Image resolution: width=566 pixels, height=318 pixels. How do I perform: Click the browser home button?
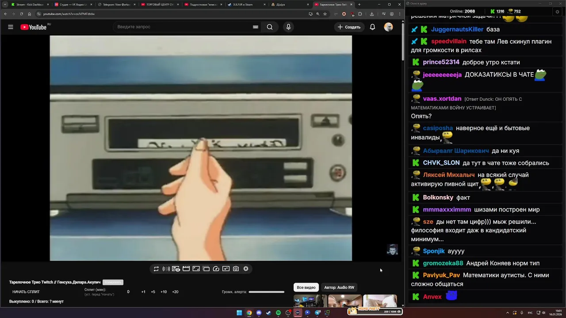(x=30, y=14)
